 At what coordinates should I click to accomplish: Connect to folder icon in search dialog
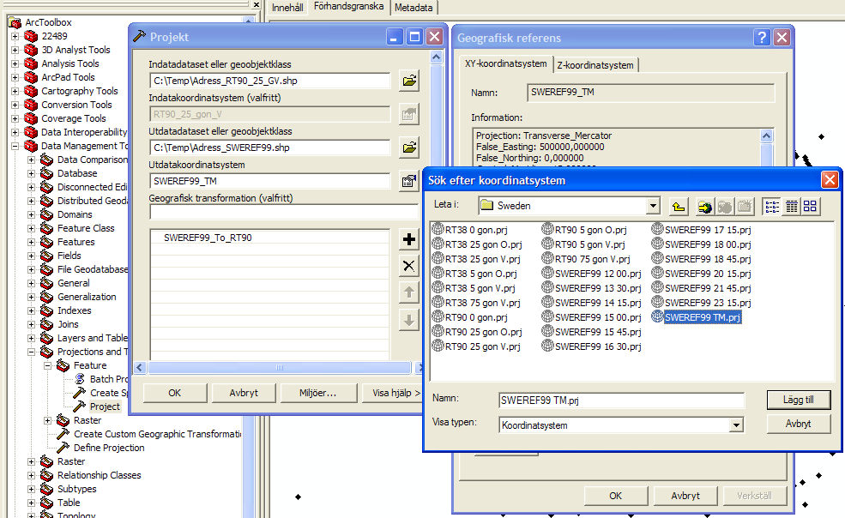(x=704, y=206)
